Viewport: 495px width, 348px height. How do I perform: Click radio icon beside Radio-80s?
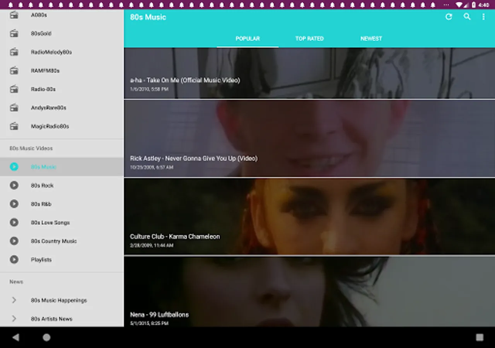[14, 89]
